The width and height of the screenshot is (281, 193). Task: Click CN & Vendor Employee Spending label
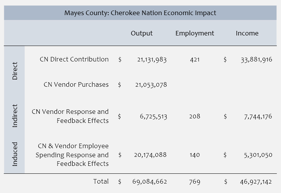click(72, 155)
